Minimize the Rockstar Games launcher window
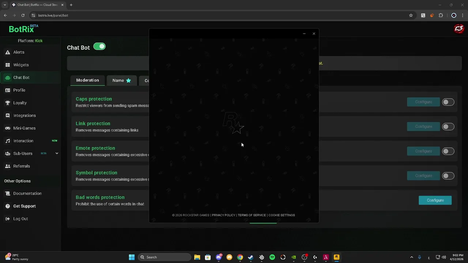Screen dimensions: 468x263 pos(304,34)
